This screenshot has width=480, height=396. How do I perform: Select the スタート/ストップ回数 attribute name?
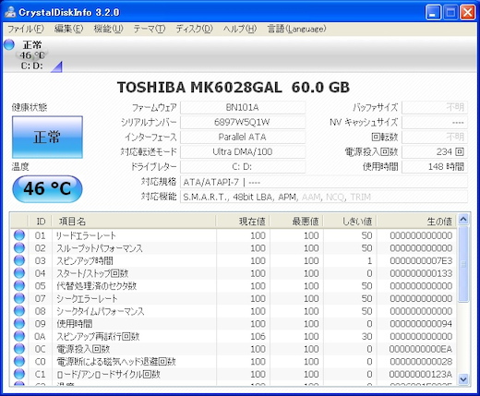92,273
